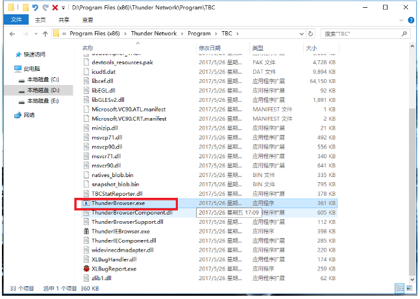Go up one folder level arrow

click(45, 34)
